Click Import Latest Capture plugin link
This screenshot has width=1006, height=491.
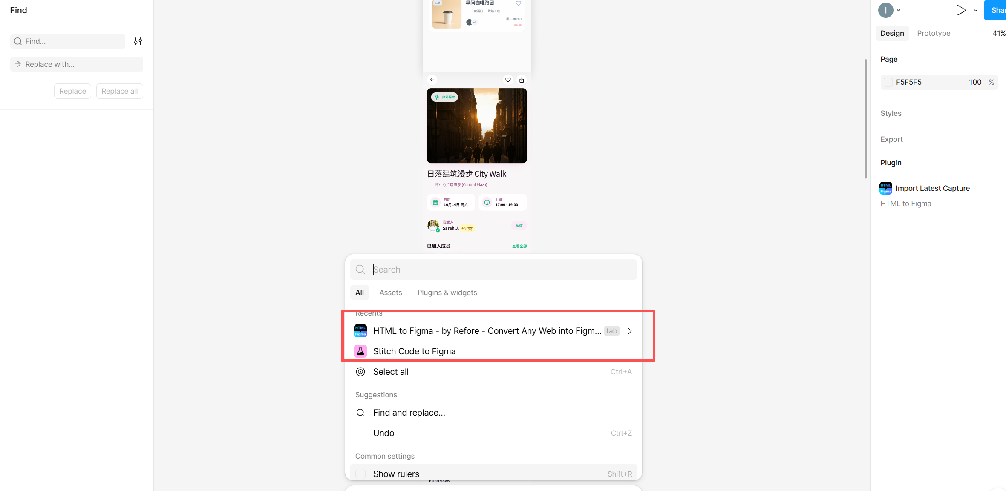pos(932,188)
